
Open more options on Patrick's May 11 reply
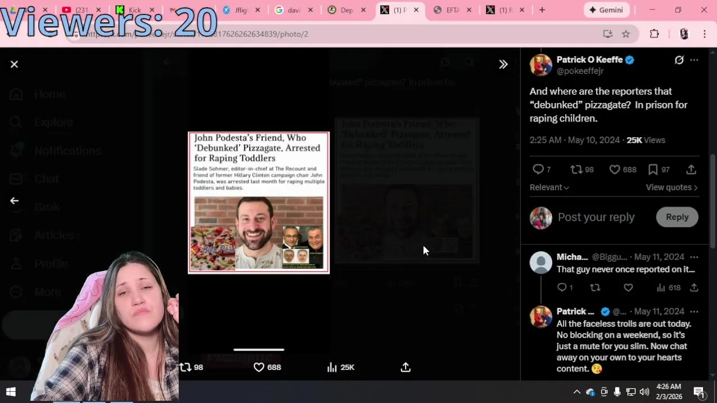(x=694, y=311)
